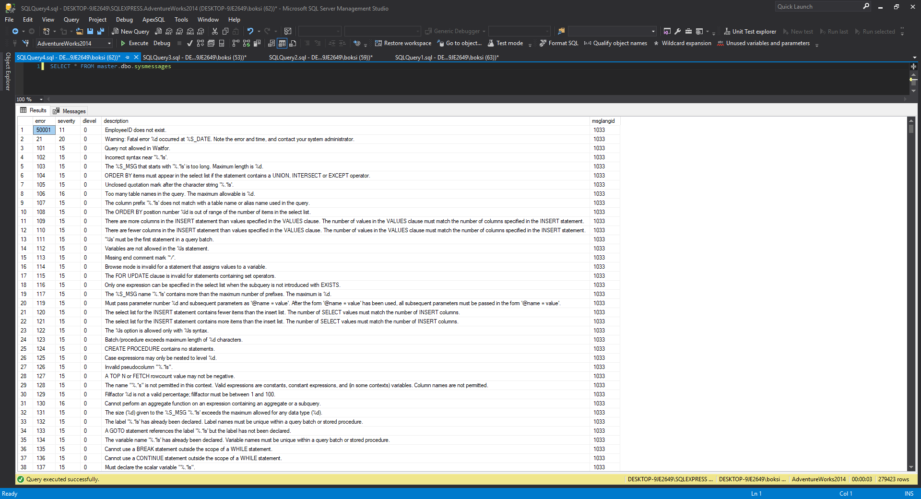This screenshot has width=921, height=499.
Task: Open the Tools menu
Action: [181, 20]
